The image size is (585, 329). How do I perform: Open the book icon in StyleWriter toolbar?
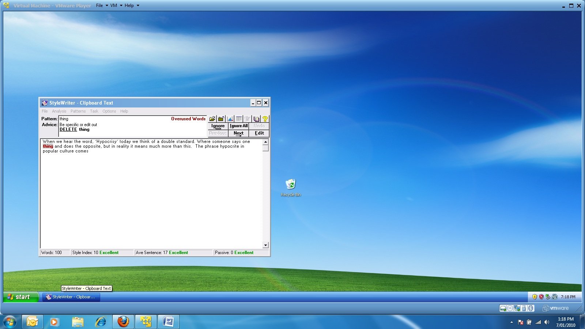click(256, 119)
